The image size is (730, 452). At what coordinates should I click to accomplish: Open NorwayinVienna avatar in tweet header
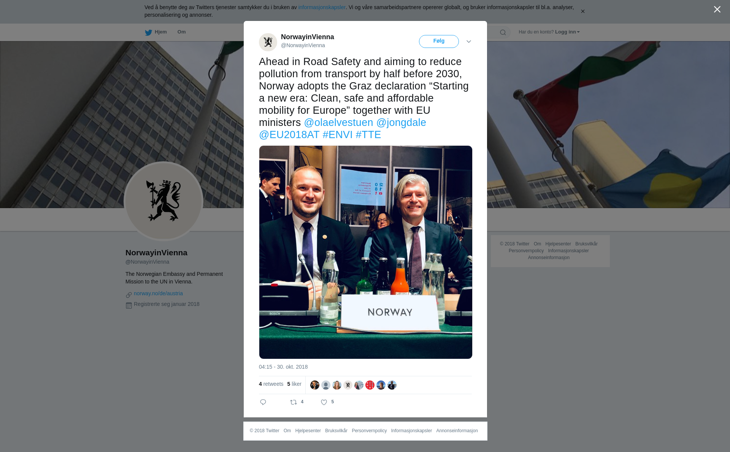point(268,42)
